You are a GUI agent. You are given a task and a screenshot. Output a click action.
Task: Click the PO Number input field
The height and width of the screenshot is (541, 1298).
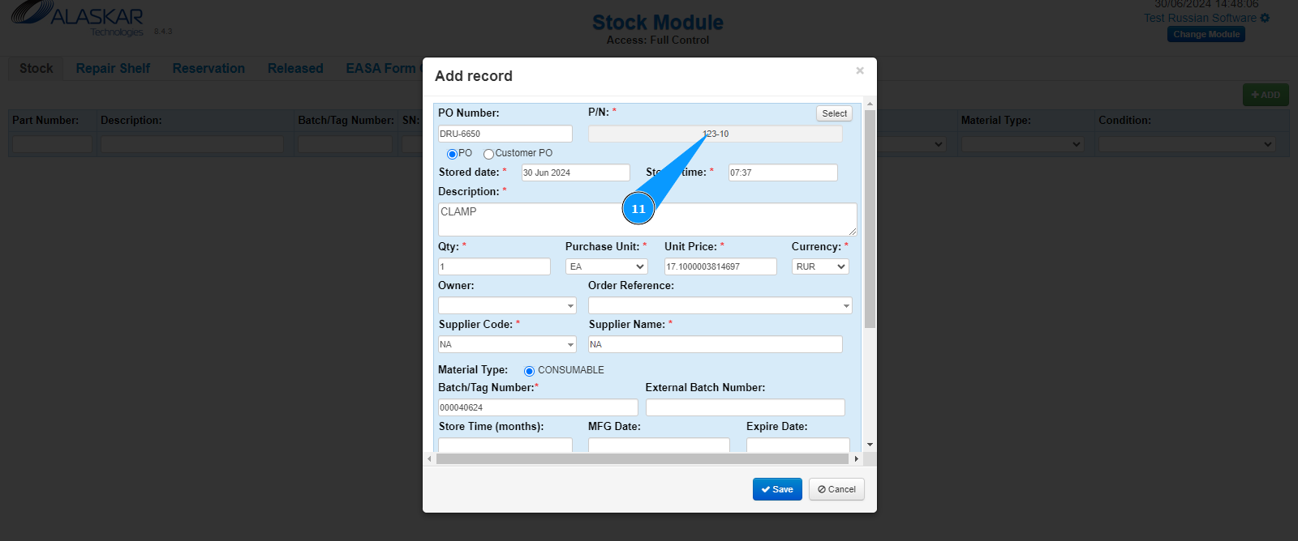click(x=505, y=134)
